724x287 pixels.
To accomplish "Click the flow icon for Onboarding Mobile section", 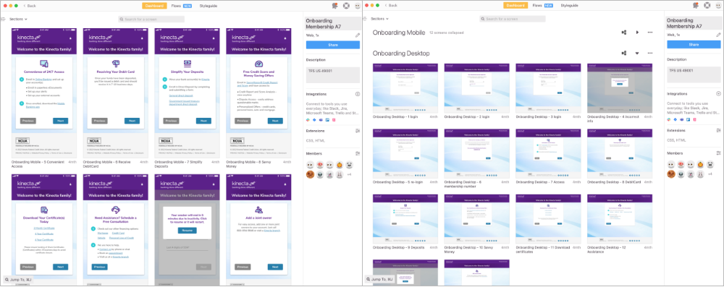I will pos(624,33).
